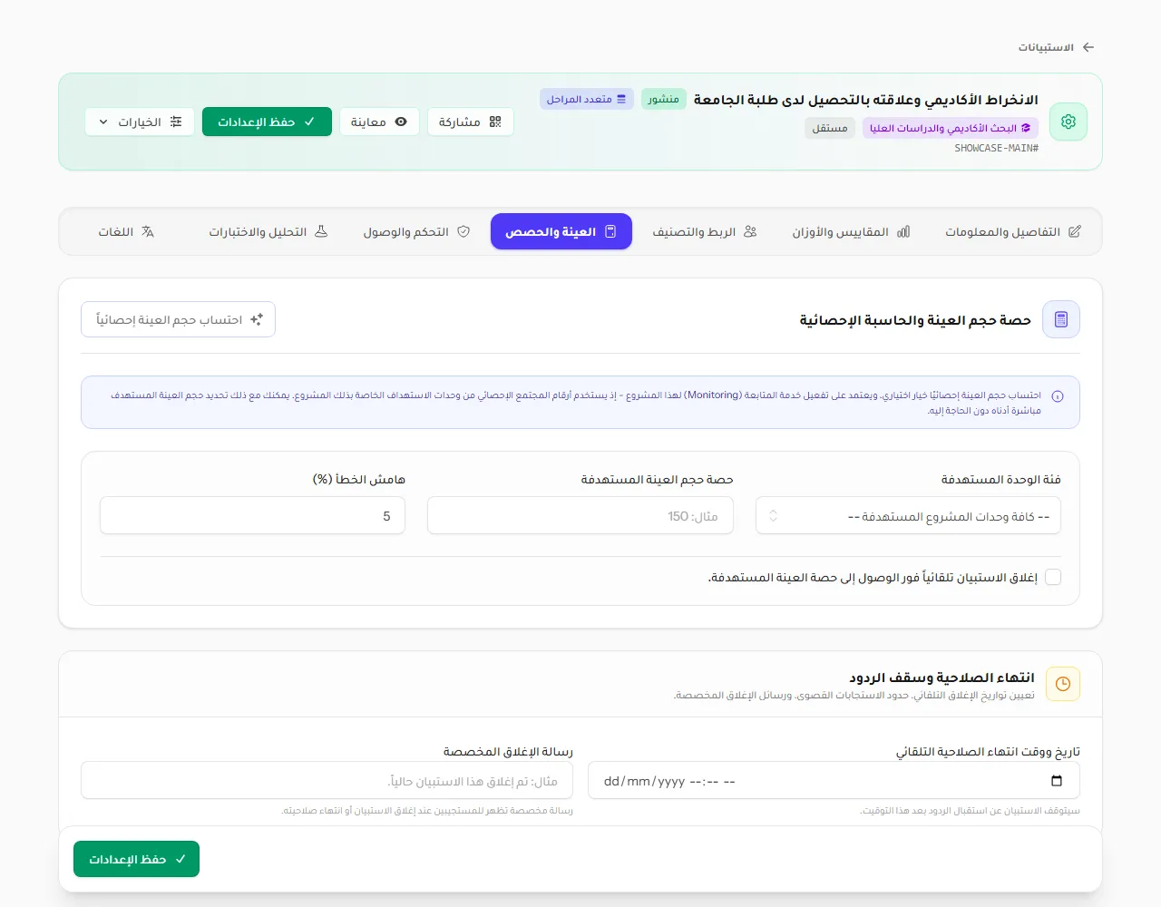Click the هامش الخطأ (%) input field
The width and height of the screenshot is (1161, 907).
(x=252, y=515)
